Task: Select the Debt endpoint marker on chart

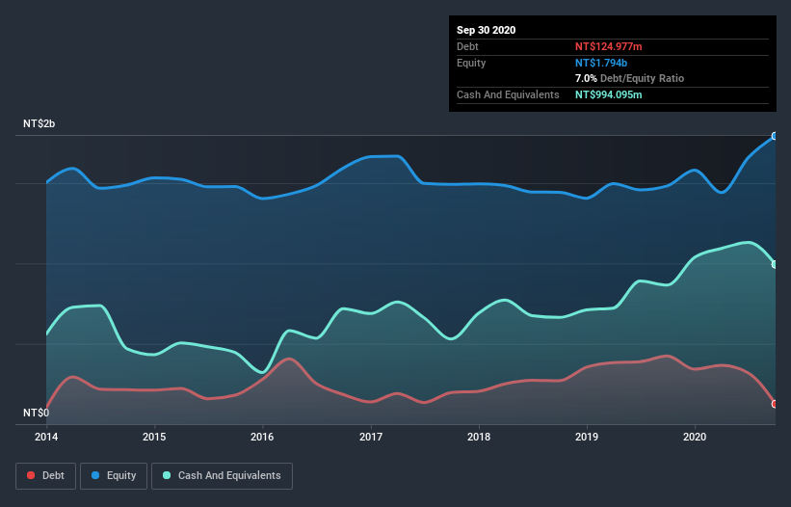Action: point(775,404)
